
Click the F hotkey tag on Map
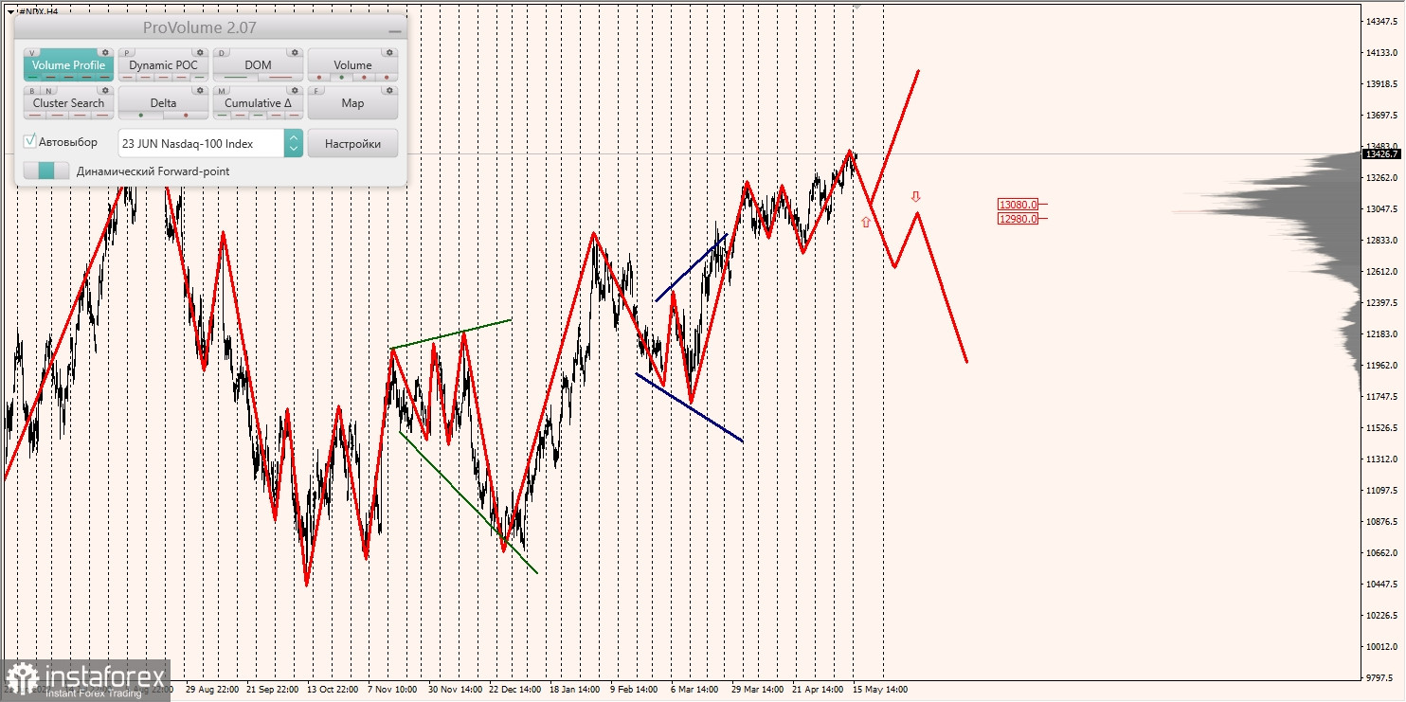coord(316,91)
